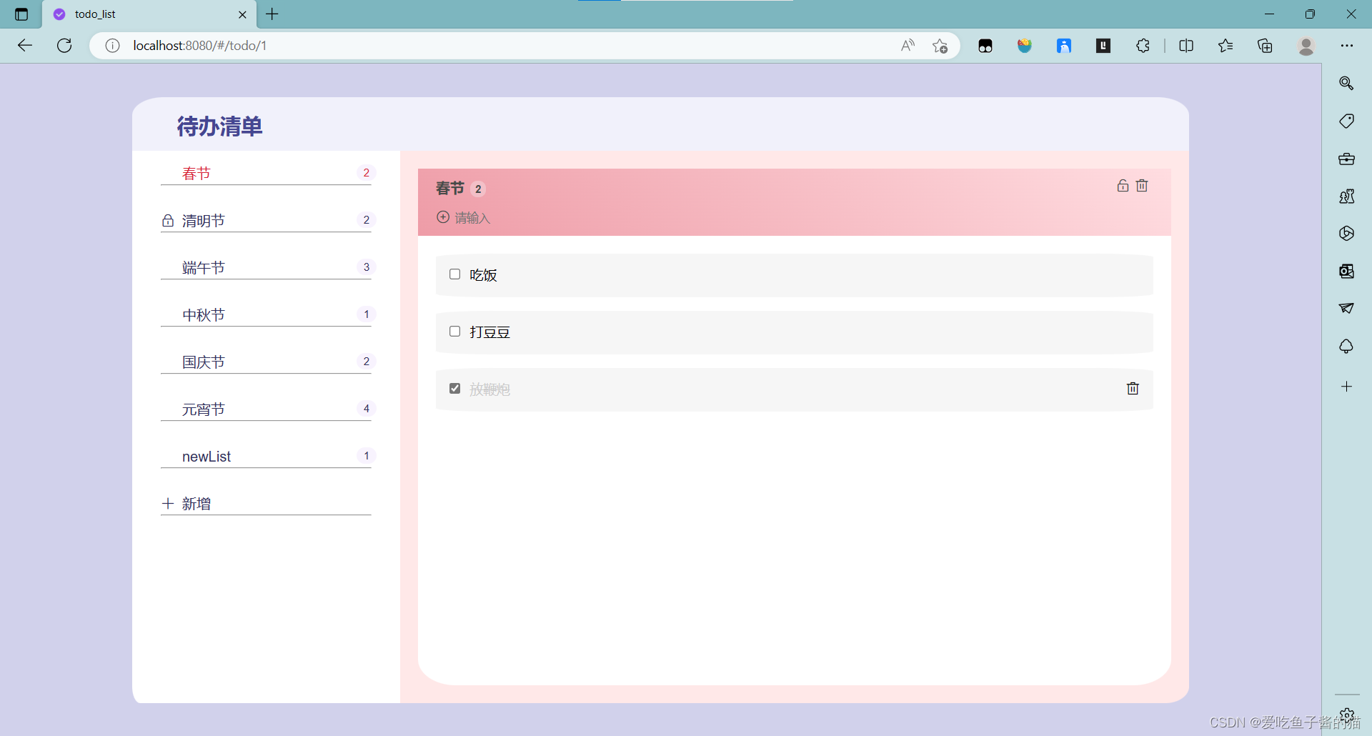This screenshot has height=736, width=1372.
Task: Click the 待办清单 page title
Action: (x=219, y=126)
